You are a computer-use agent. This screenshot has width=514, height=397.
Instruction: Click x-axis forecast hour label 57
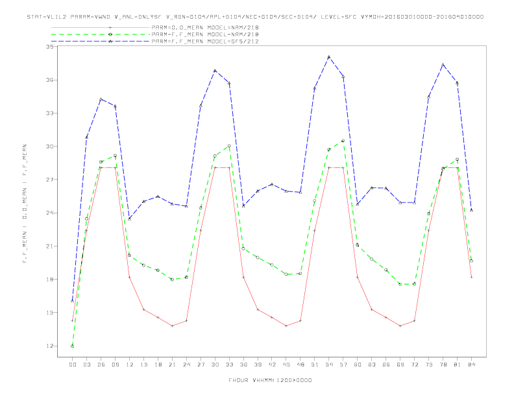[x=343, y=365]
